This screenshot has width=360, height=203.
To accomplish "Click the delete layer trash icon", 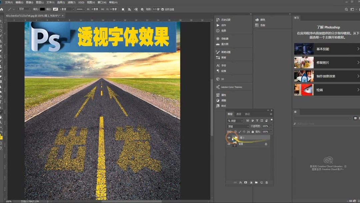I will [x=266, y=182].
